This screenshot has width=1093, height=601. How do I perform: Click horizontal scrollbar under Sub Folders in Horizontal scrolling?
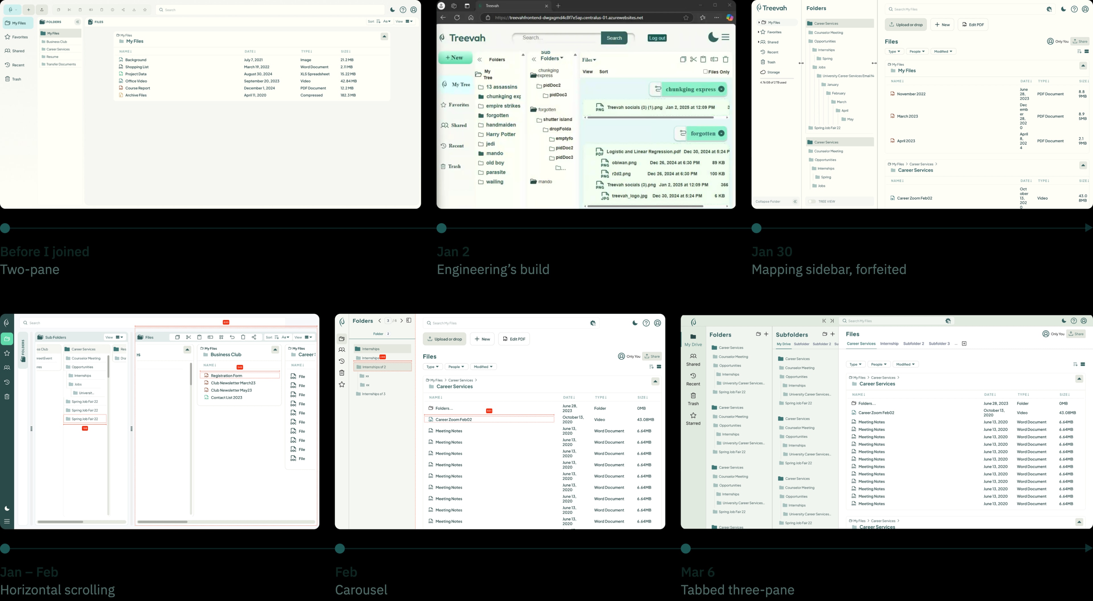[x=81, y=522]
